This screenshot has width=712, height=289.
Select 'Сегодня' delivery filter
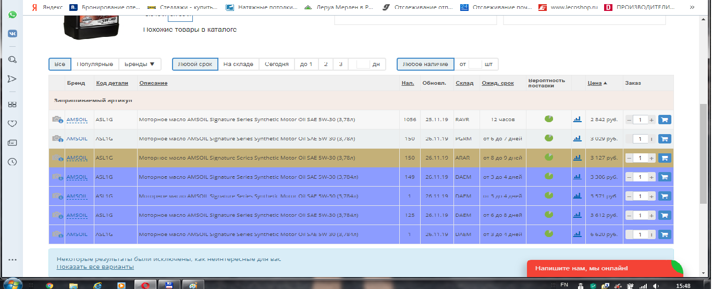(277, 64)
